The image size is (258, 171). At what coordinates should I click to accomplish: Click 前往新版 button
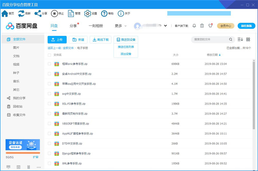[246, 26]
